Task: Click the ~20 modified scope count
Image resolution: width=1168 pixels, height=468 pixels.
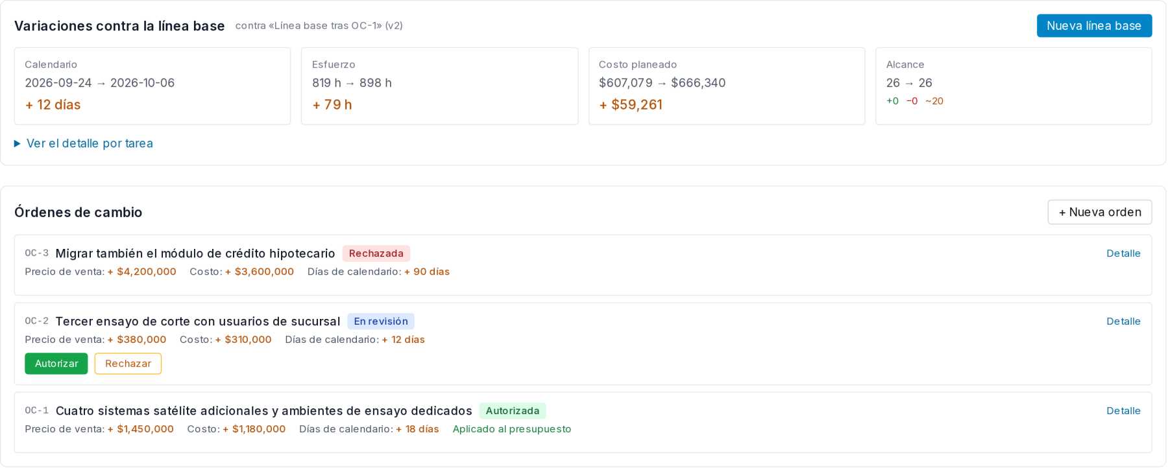Action: tap(934, 101)
